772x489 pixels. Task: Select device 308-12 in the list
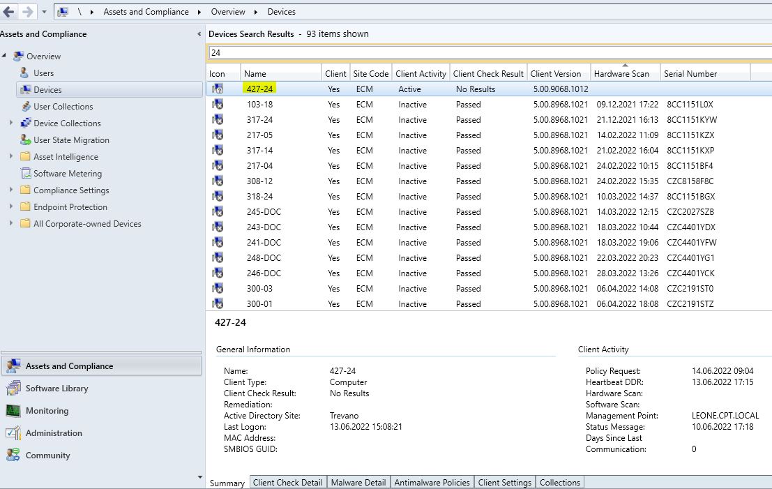259,181
